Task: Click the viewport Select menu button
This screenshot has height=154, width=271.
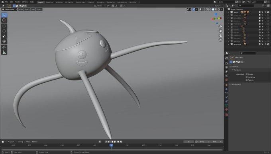Action: (x=27, y=10)
